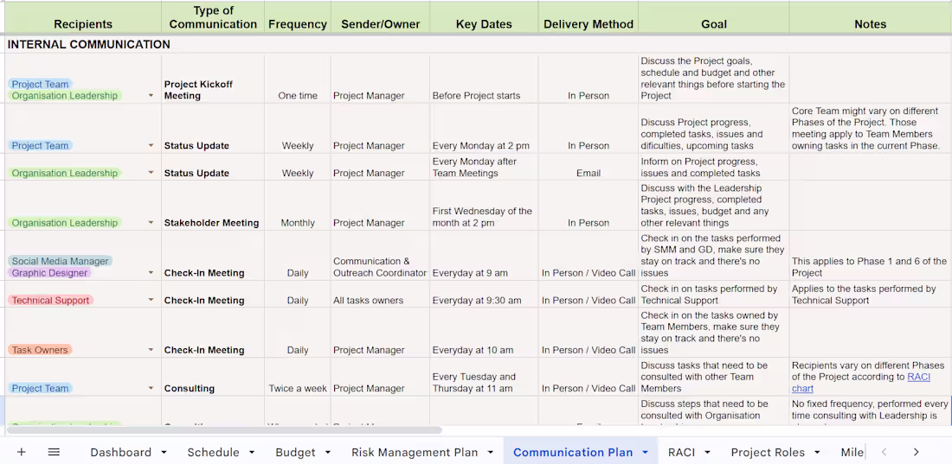Open Budget tab dropdown arrow
The image size is (952, 464).
click(x=328, y=453)
